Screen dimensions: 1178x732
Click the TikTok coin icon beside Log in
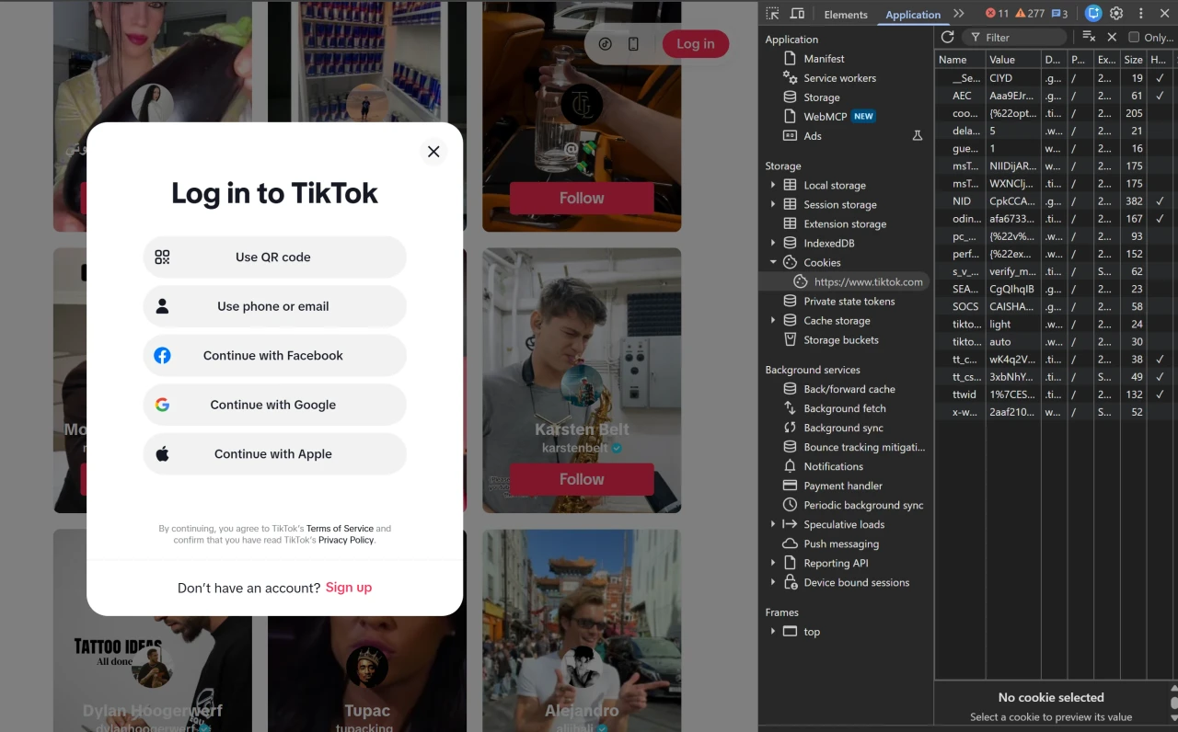[x=605, y=44]
